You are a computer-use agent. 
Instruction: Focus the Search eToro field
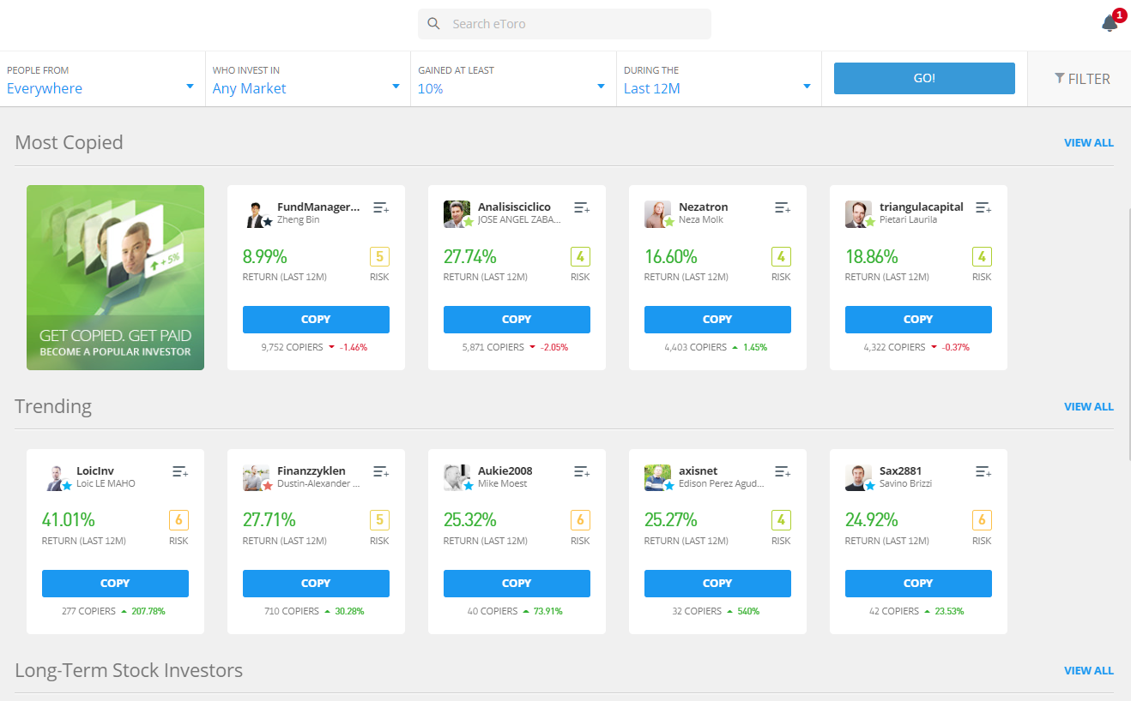tap(565, 24)
